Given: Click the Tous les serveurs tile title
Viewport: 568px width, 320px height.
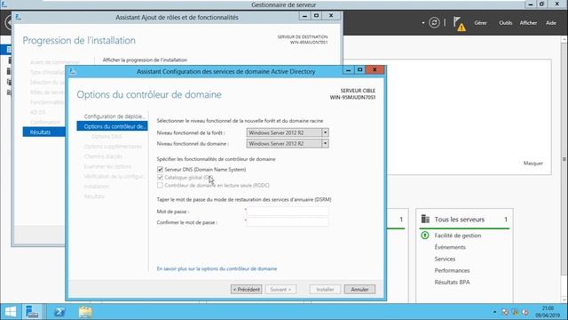Looking at the screenshot, I should (x=460, y=220).
